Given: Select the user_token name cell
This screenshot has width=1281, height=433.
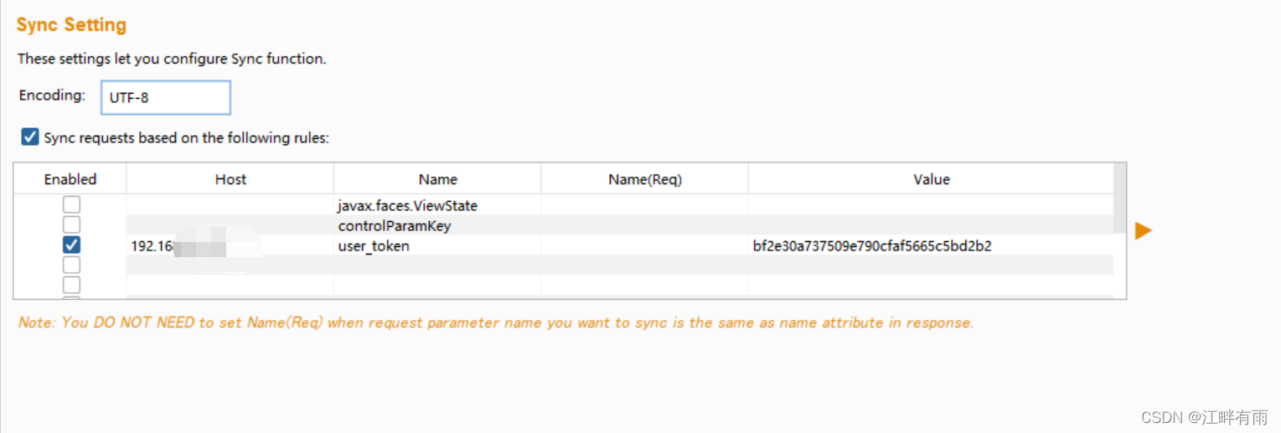Looking at the screenshot, I should (437, 245).
